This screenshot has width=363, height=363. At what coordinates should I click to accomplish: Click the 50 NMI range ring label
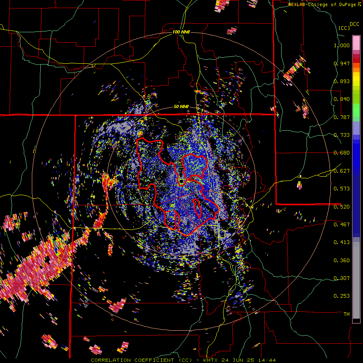(181, 107)
